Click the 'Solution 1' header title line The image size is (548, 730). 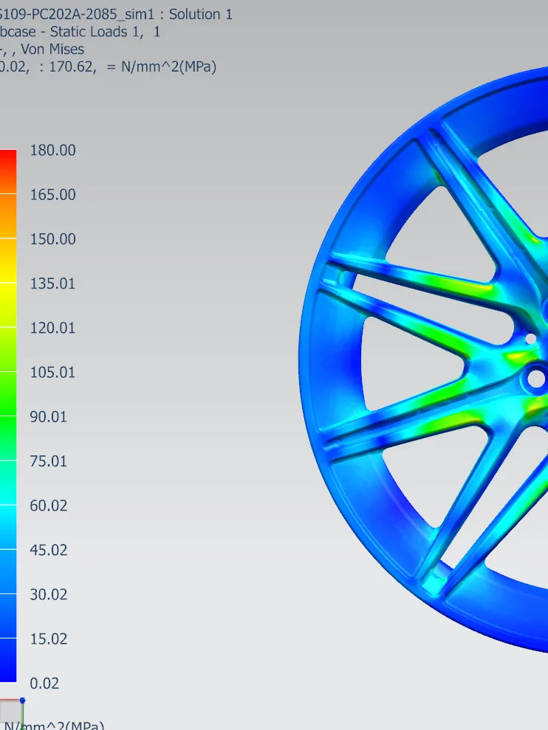pos(116,15)
